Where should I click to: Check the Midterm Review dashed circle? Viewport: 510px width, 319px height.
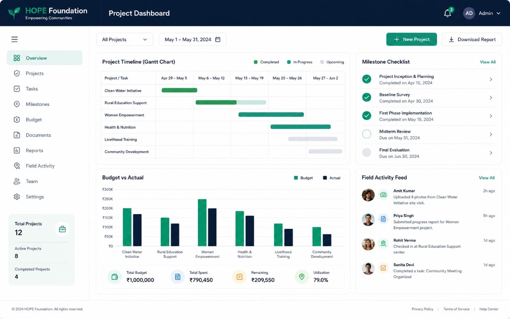(x=366, y=134)
